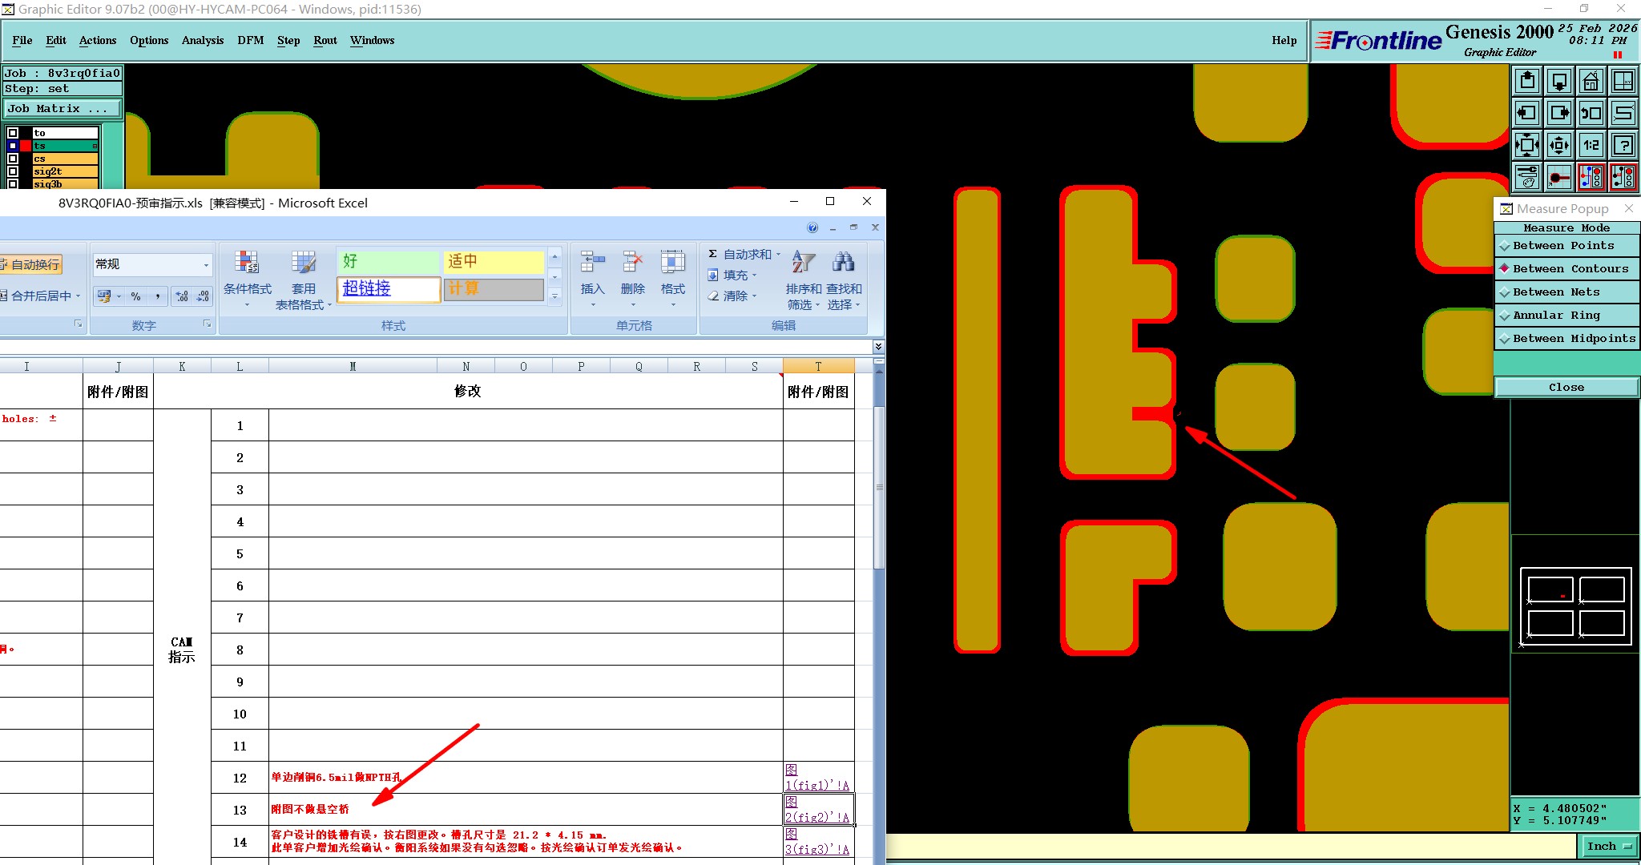Open the wrench and palette settings icon
Viewport: 1641px width, 865px height.
1527,177
